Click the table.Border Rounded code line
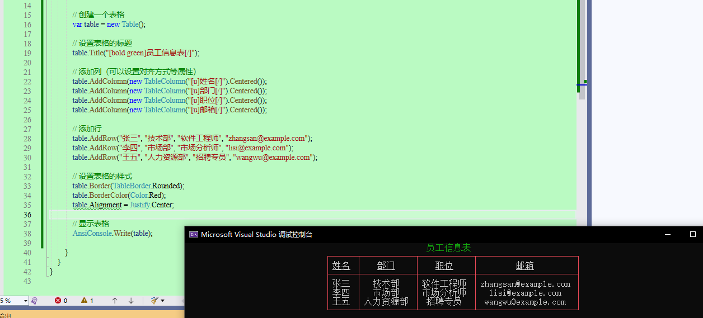Image resolution: width=703 pixels, height=318 pixels. pos(128,186)
